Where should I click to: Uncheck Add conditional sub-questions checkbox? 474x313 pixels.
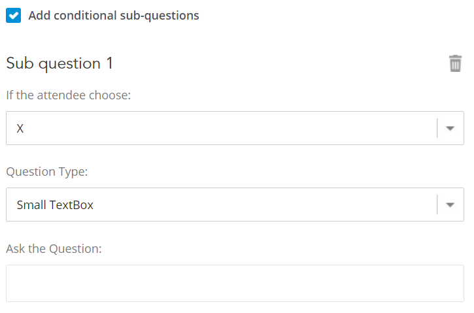14,16
